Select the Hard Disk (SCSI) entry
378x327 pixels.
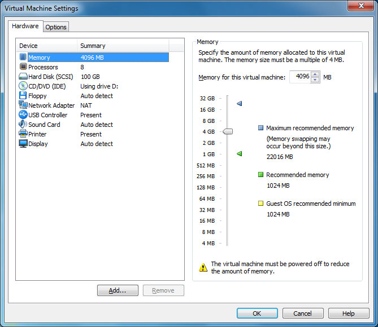(x=94, y=77)
